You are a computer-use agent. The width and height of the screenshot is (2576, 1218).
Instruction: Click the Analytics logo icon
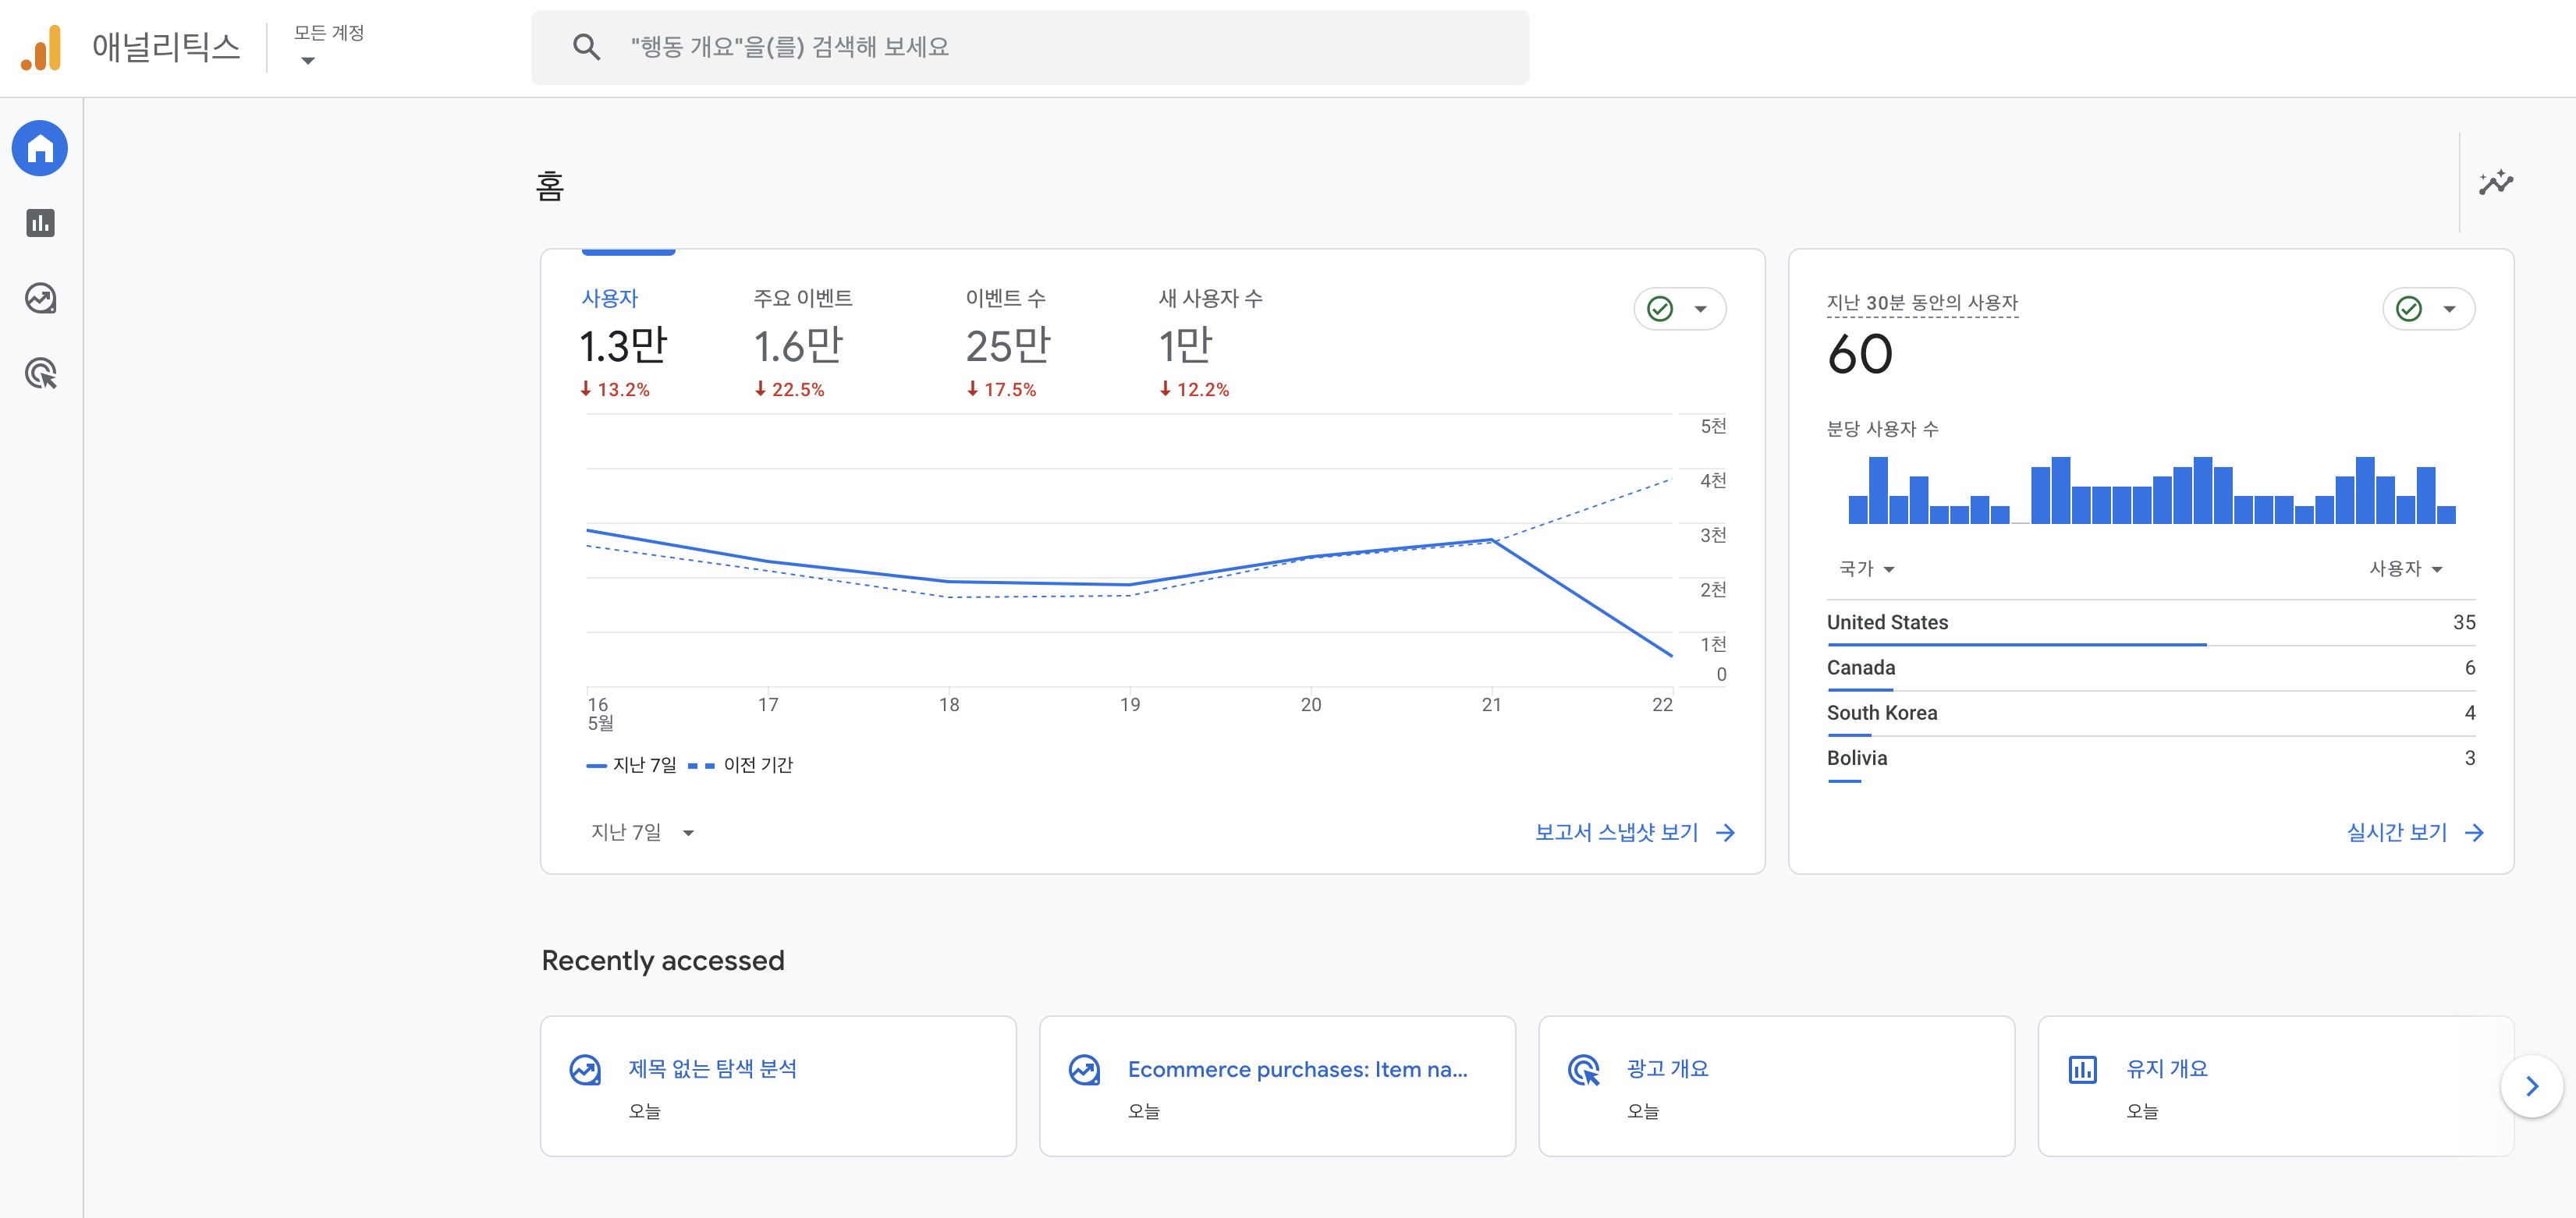tap(41, 47)
